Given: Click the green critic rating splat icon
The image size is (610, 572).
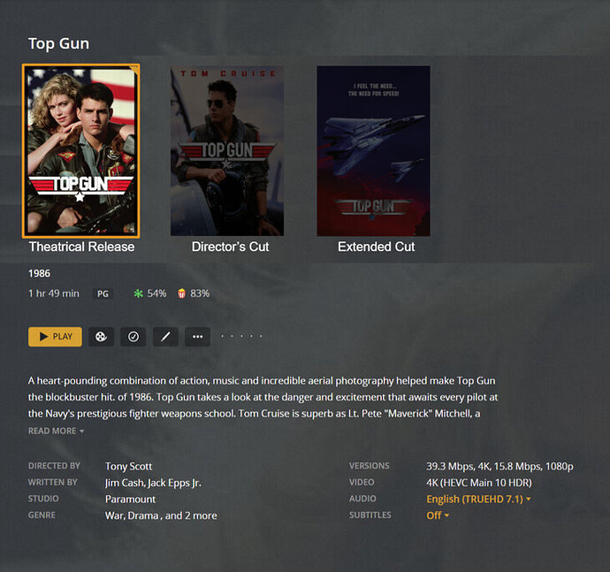Looking at the screenshot, I should pyautogui.click(x=139, y=294).
